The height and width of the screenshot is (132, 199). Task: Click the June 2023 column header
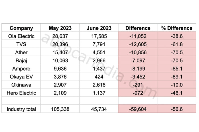point(99,28)
